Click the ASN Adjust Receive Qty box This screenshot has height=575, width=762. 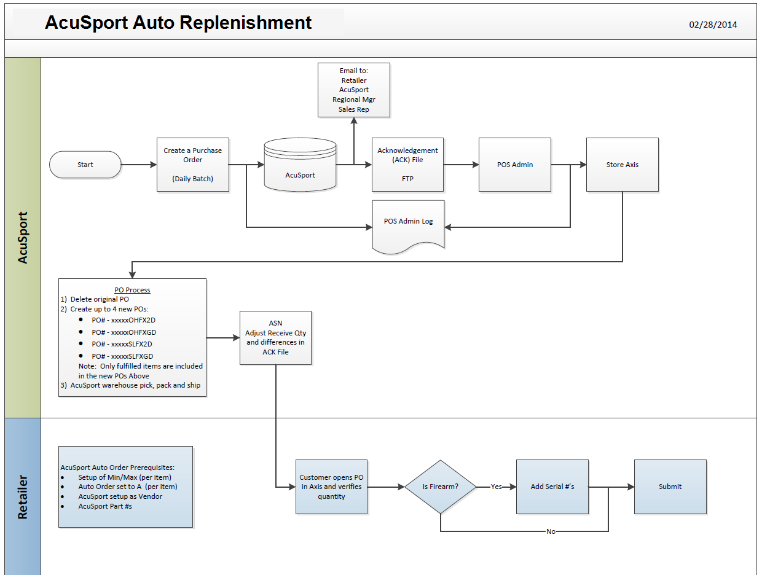pyautogui.click(x=275, y=338)
